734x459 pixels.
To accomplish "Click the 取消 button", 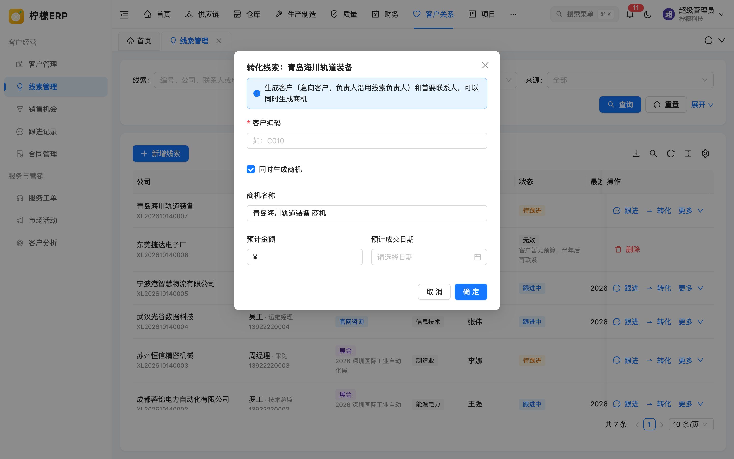I will coord(434,292).
